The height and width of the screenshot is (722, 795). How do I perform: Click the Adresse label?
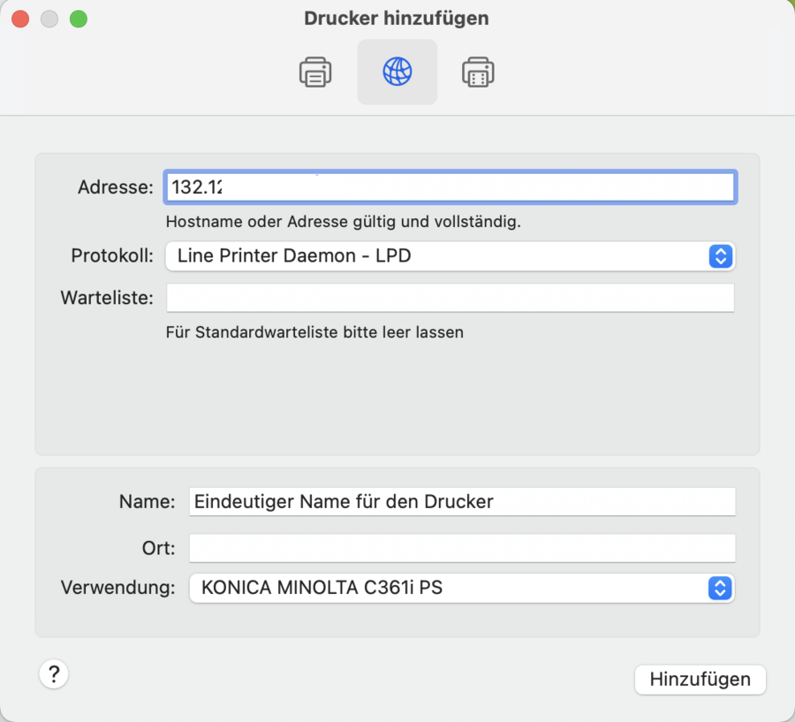pyautogui.click(x=116, y=187)
